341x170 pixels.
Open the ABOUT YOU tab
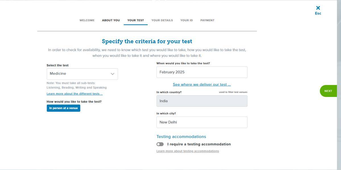[111, 20]
